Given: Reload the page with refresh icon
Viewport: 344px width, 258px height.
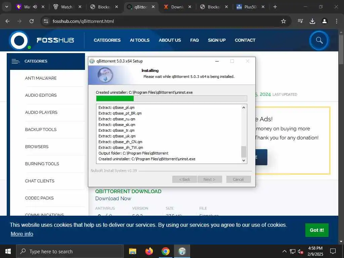Looking at the screenshot, I should [x=32, y=21].
